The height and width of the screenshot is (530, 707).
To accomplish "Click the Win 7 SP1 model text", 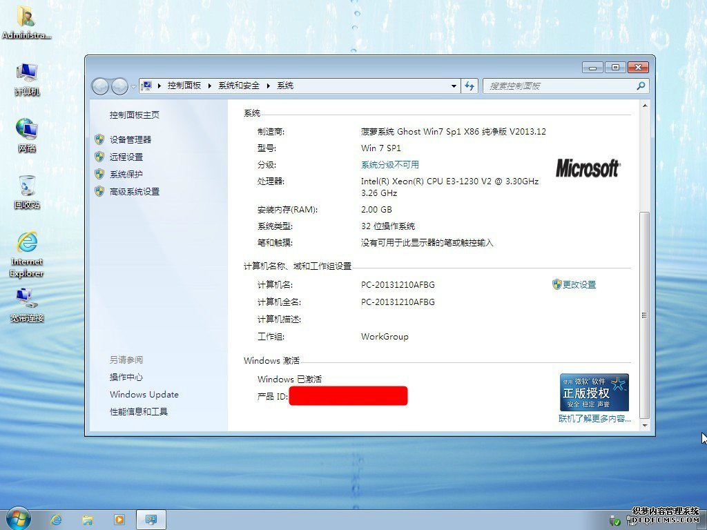I will click(381, 148).
